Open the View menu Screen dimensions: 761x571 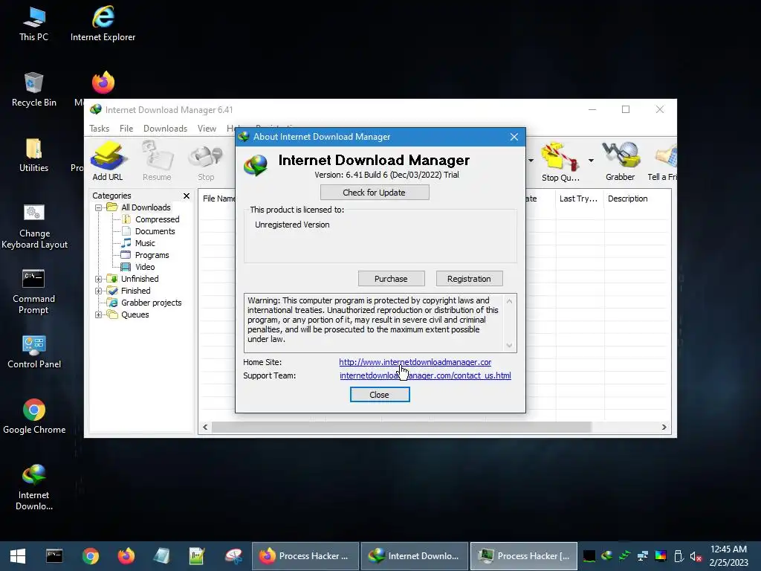click(x=207, y=129)
